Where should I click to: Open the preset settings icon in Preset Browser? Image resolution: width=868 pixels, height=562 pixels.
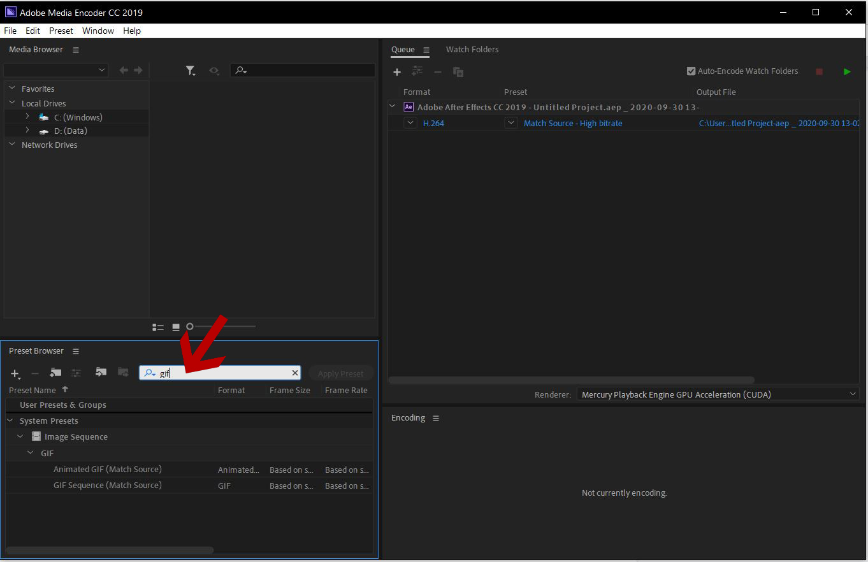[76, 373]
